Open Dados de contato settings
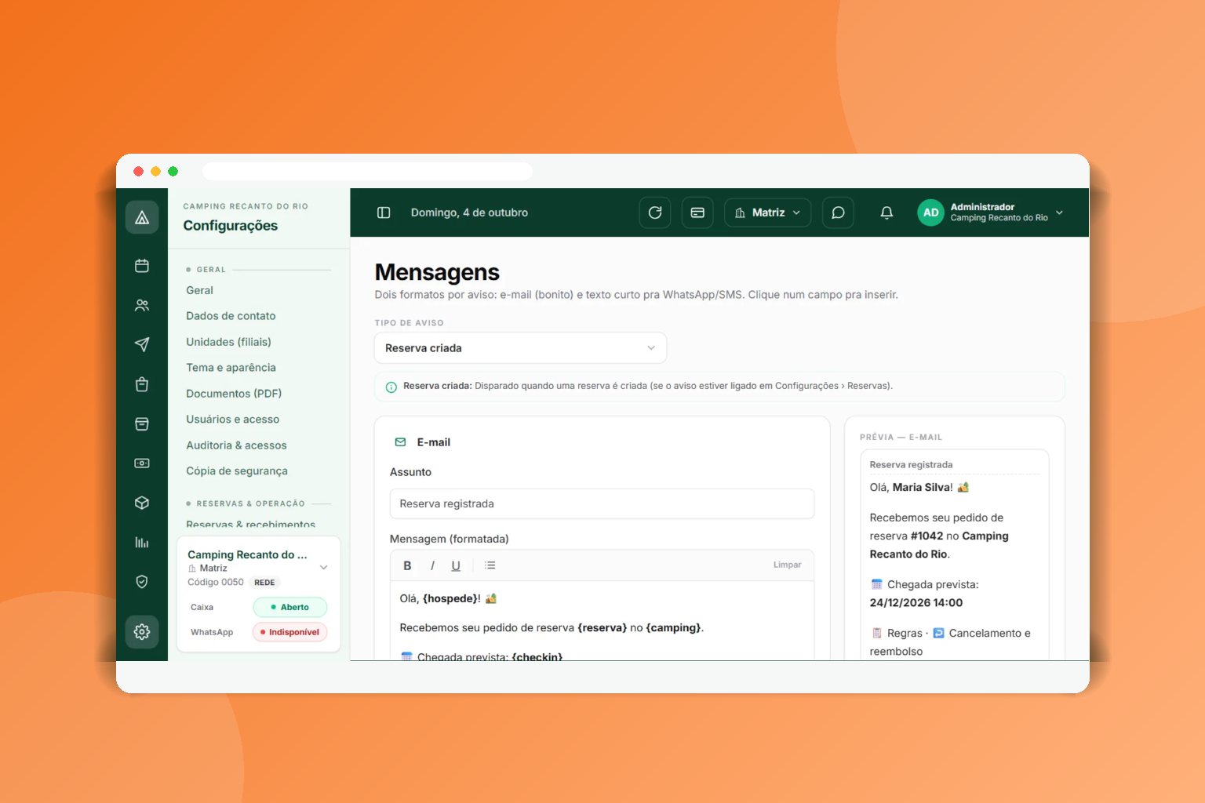1205x803 pixels. coord(231,316)
